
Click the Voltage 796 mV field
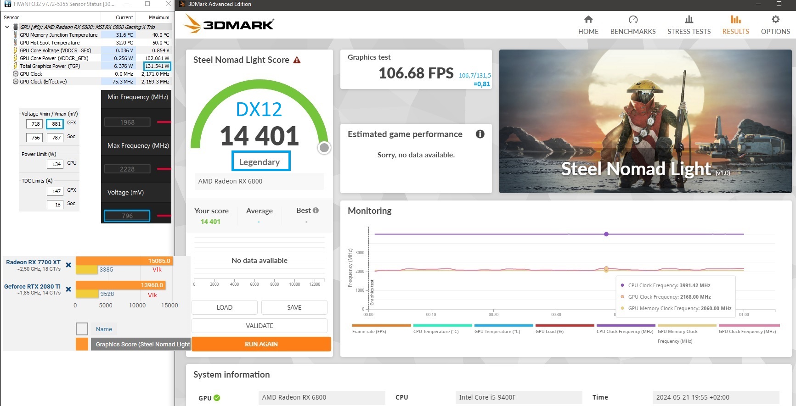pyautogui.click(x=127, y=216)
